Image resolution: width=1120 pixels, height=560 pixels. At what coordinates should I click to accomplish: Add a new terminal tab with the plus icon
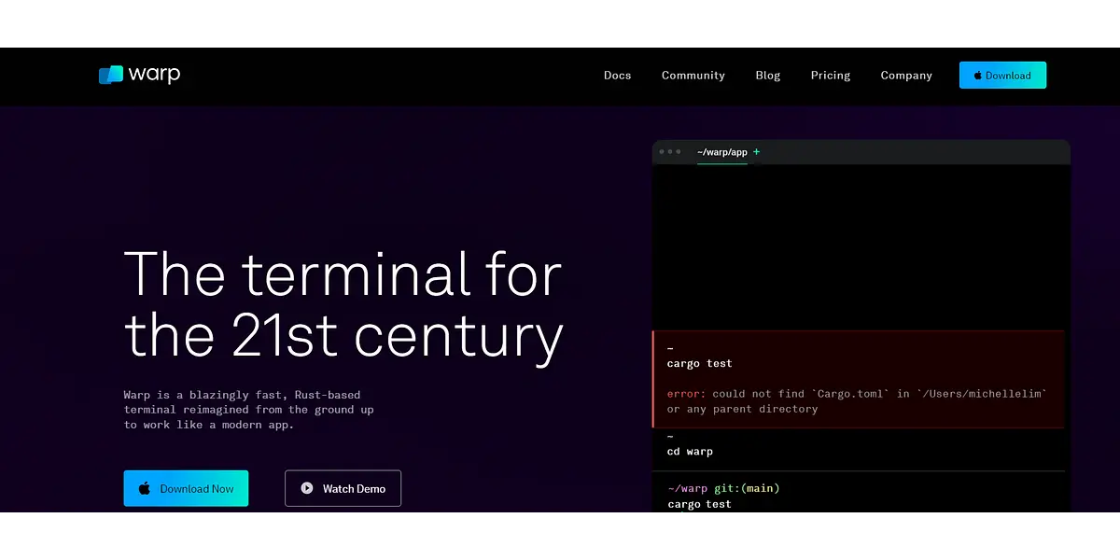tap(757, 152)
